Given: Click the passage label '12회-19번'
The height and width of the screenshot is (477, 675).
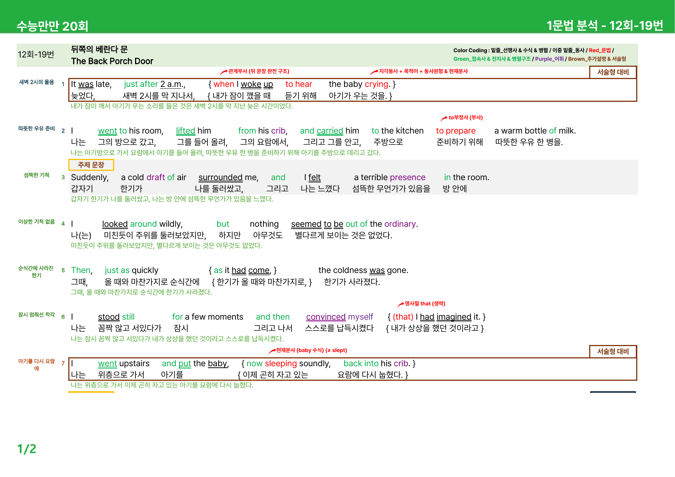Looking at the screenshot, I should [36, 54].
